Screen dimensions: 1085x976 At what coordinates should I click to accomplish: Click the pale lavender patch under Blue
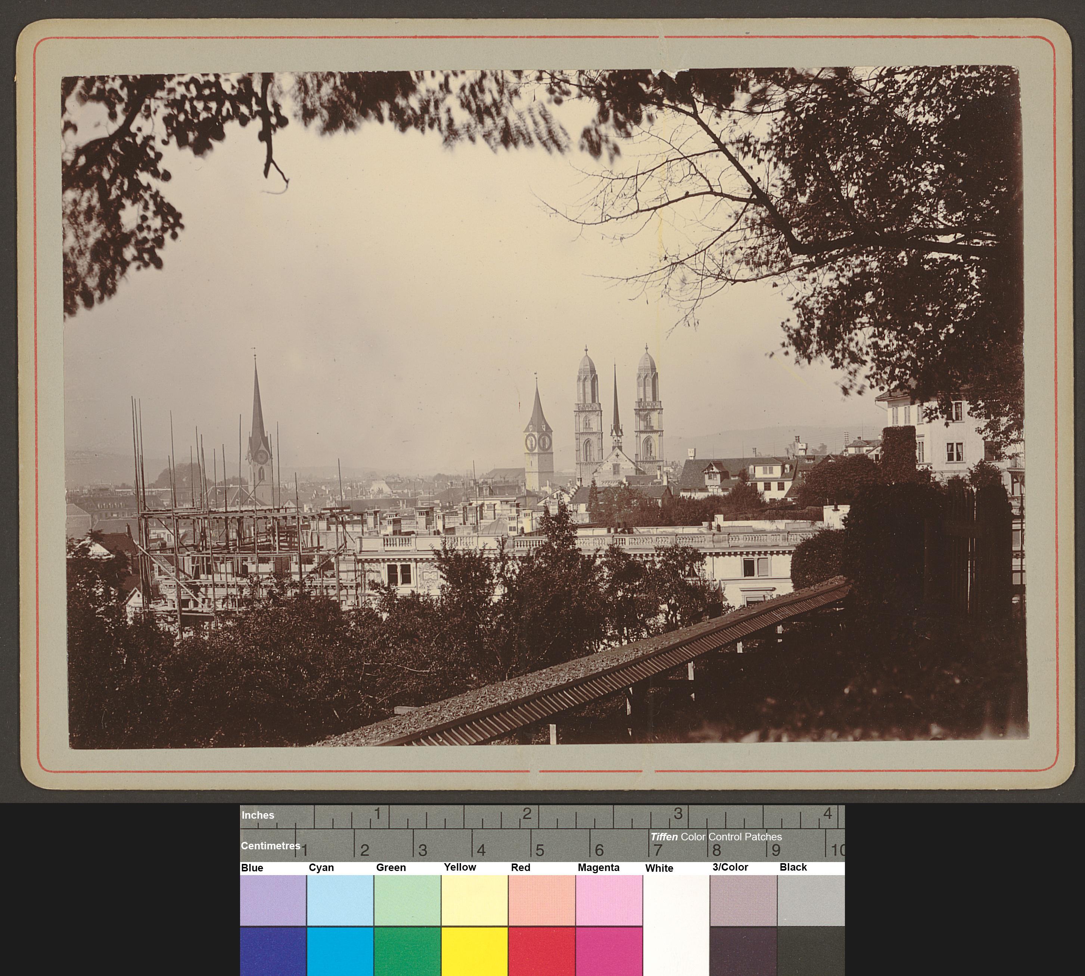click(x=273, y=901)
